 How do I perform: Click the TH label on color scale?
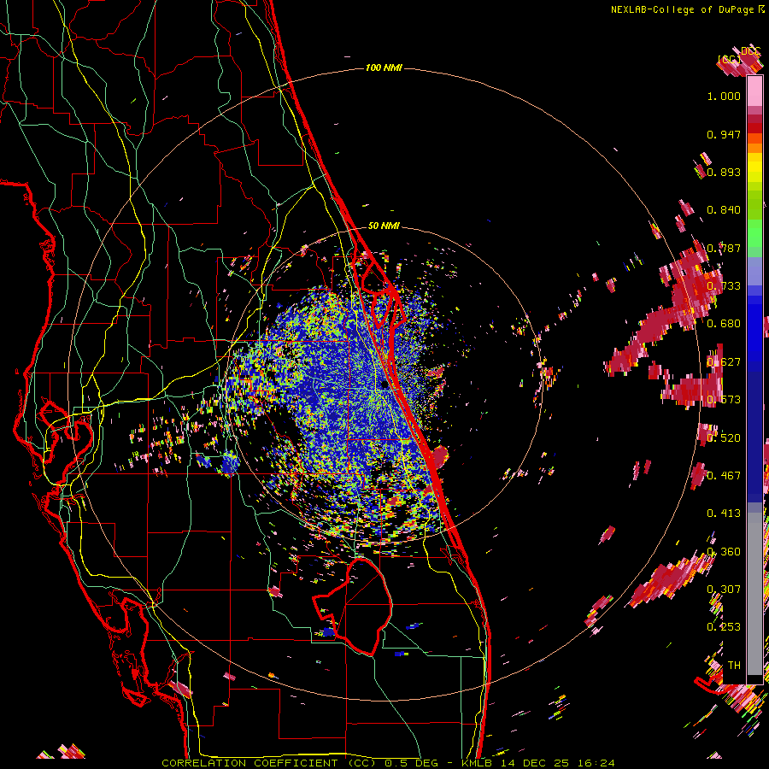734,665
